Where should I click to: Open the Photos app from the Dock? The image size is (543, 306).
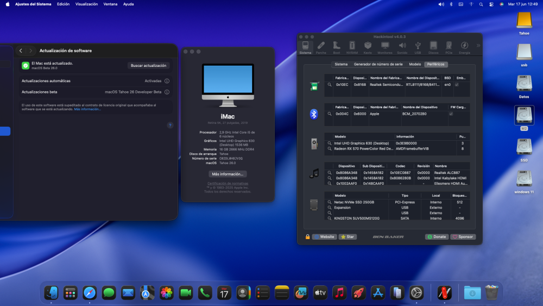coord(167,293)
